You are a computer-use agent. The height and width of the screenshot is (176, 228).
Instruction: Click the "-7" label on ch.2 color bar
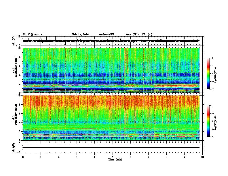pos(212,137)
